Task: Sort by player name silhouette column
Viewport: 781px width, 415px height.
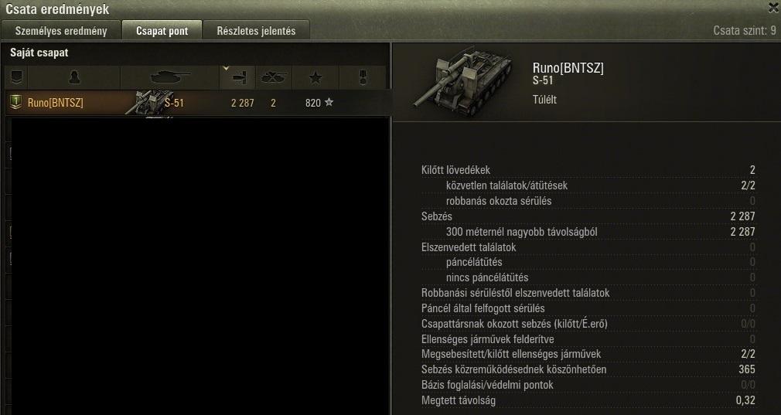Action: 73,77
